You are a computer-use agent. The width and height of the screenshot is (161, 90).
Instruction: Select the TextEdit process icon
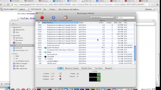point(45,59)
